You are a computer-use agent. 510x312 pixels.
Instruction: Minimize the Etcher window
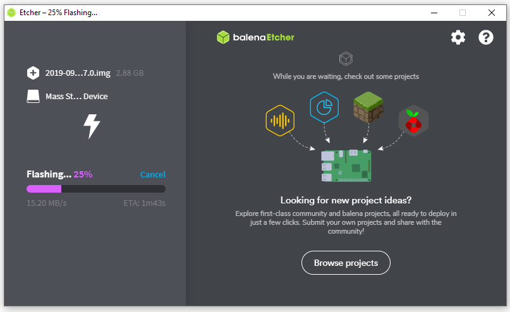click(434, 13)
